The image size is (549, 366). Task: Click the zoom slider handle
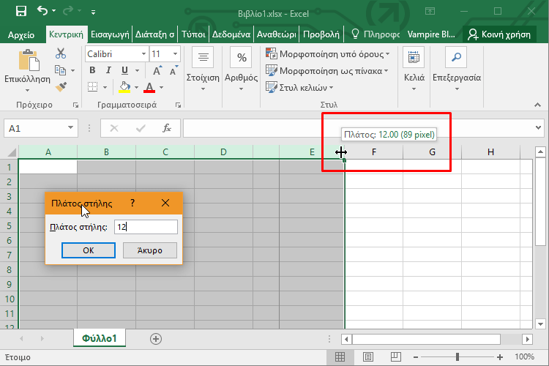(457, 357)
